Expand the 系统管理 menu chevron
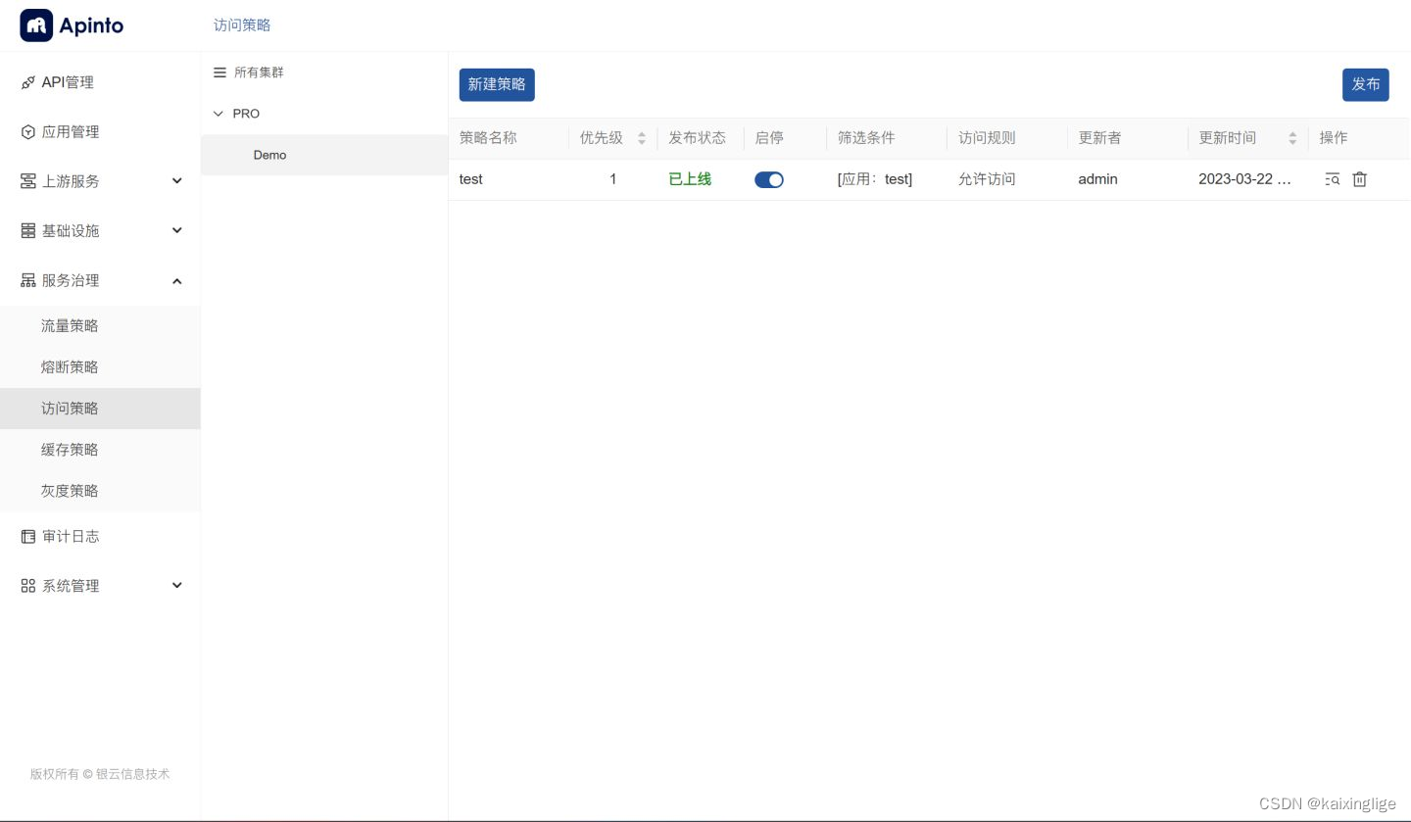 [177, 585]
